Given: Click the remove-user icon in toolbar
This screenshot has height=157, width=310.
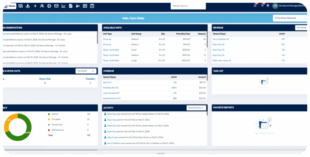Looking at the screenshot, I should pyautogui.click(x=78, y=6).
